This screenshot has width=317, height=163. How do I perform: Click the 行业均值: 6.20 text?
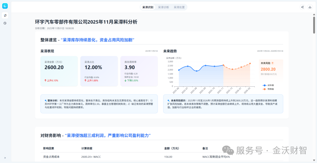pyautogui.click(x=131, y=74)
